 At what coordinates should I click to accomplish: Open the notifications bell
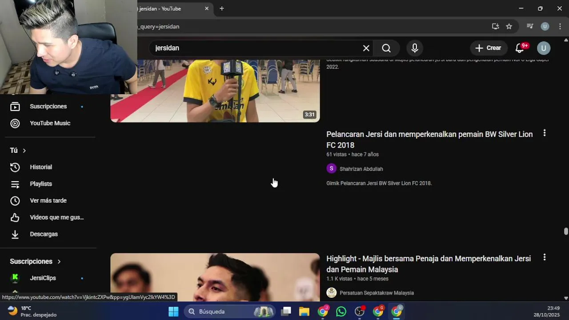[520, 48]
